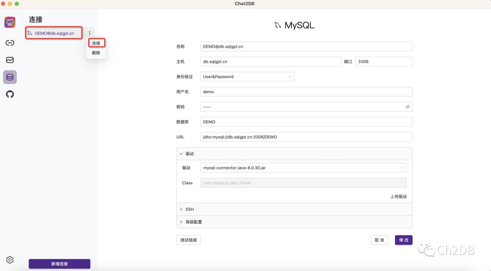
Task: Click the disabled Class field com.mysql.cj.jdbc.Driver
Action: (x=303, y=183)
